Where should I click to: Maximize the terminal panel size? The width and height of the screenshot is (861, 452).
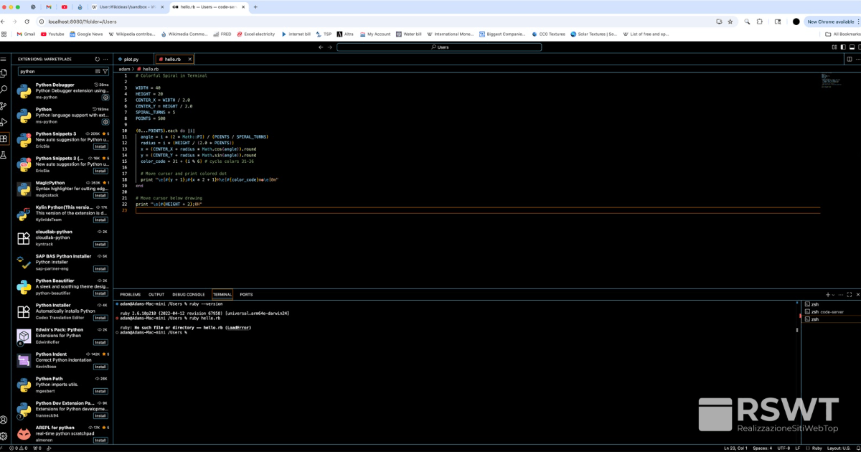tap(850, 295)
